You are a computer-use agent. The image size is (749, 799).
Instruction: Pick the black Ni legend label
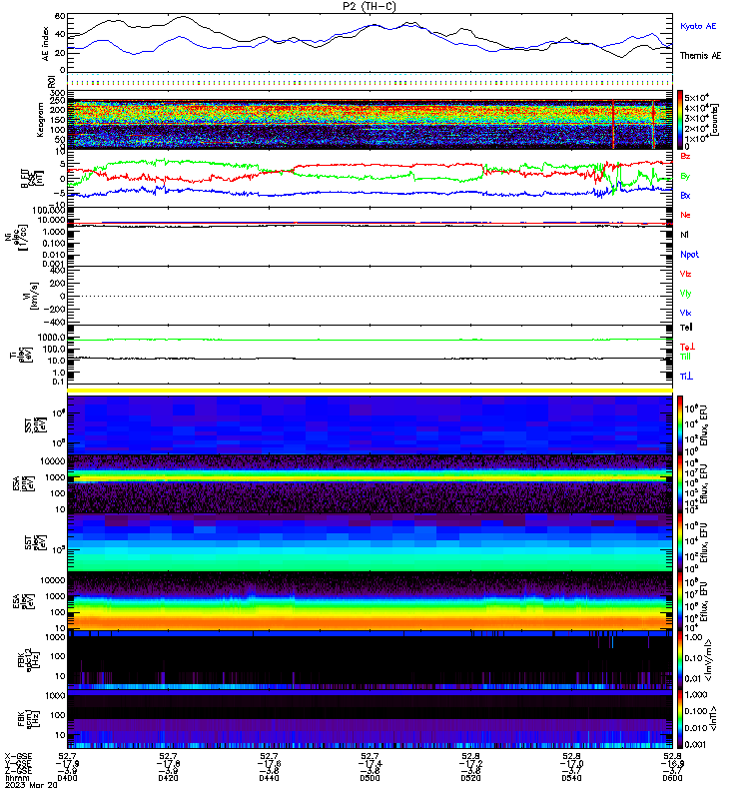coord(684,235)
